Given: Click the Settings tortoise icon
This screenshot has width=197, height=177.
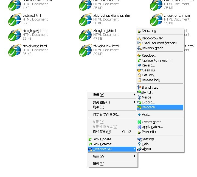Looking at the screenshot, I should [139, 139].
